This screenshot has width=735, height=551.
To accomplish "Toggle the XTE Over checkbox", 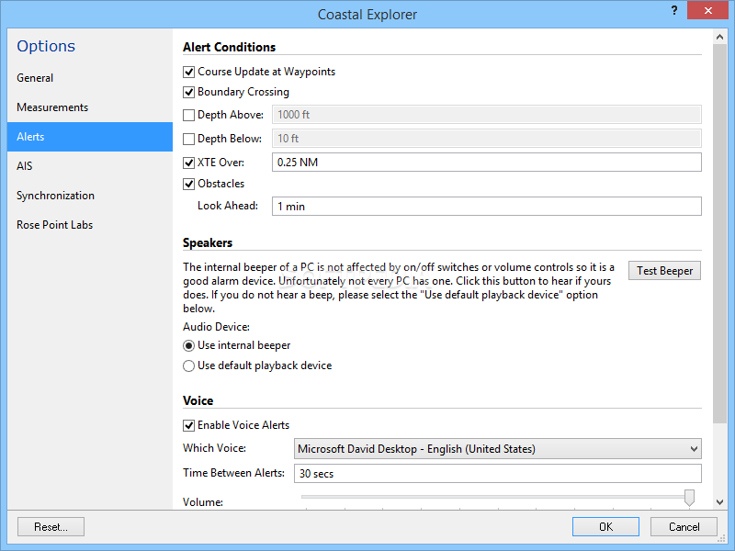I will [188, 163].
